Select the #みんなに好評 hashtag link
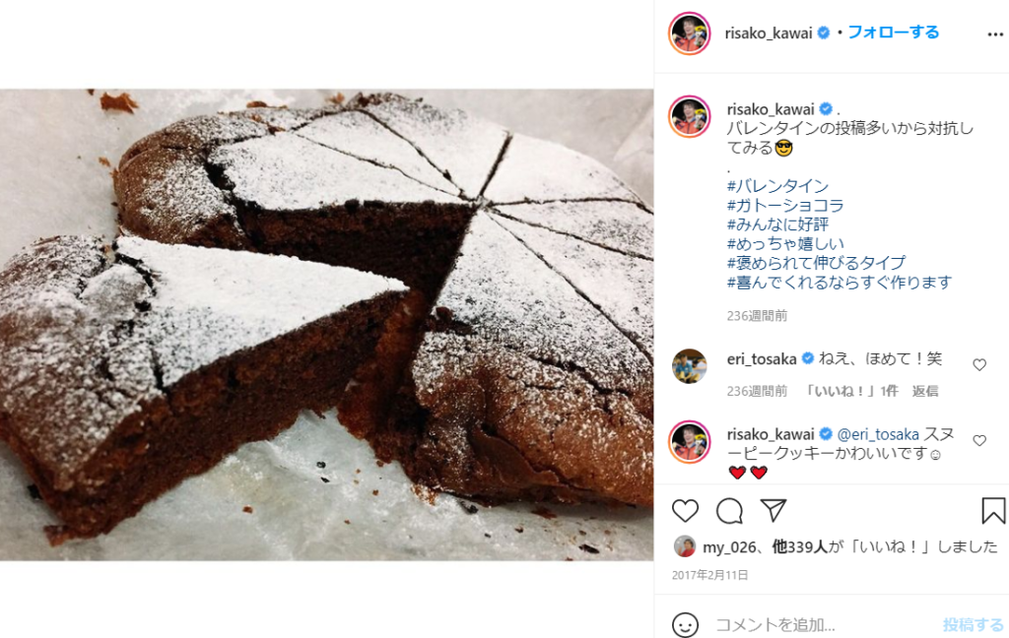The image size is (1009, 638). point(777,224)
